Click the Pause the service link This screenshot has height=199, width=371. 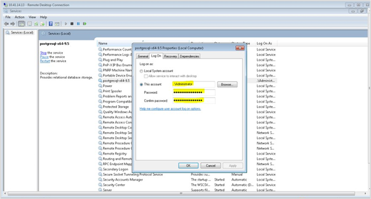tap(44, 57)
